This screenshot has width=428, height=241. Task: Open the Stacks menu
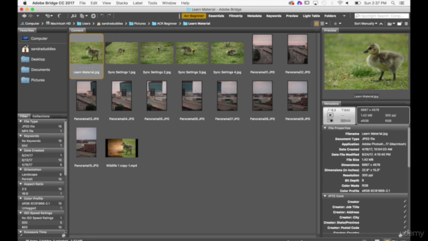pyautogui.click(x=122, y=3)
